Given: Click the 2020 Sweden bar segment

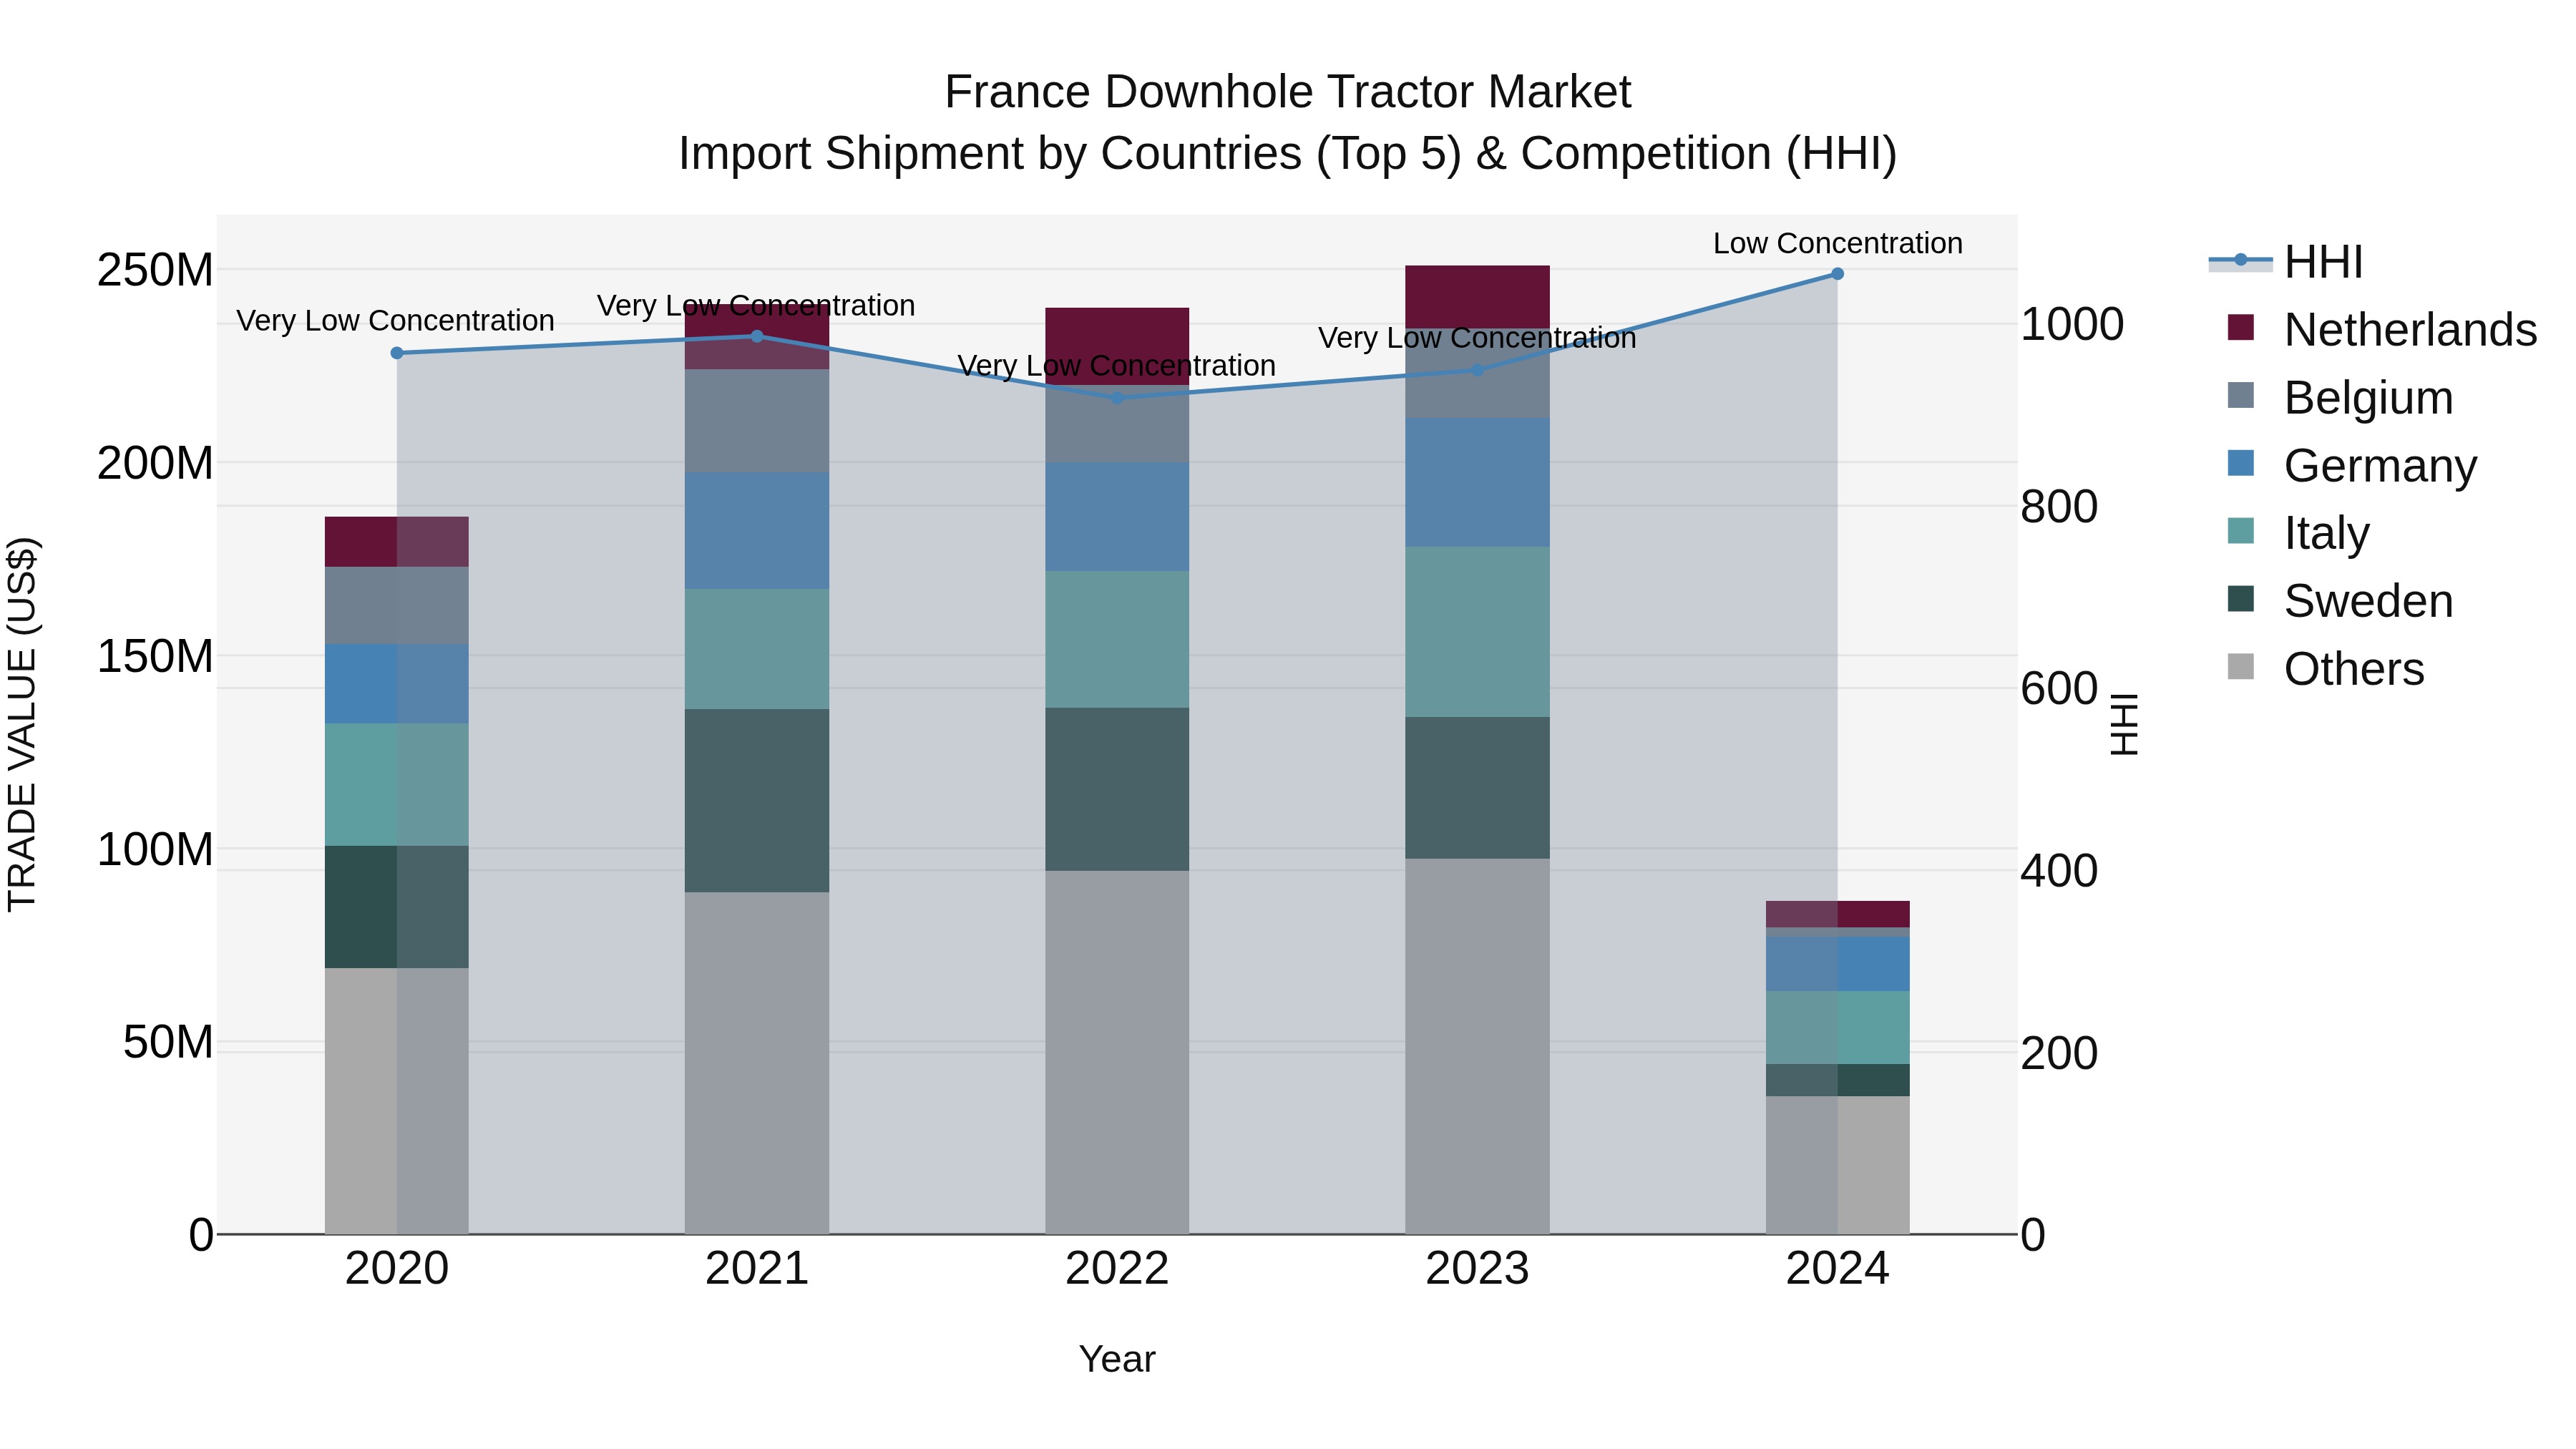Looking at the screenshot, I should (397, 907).
